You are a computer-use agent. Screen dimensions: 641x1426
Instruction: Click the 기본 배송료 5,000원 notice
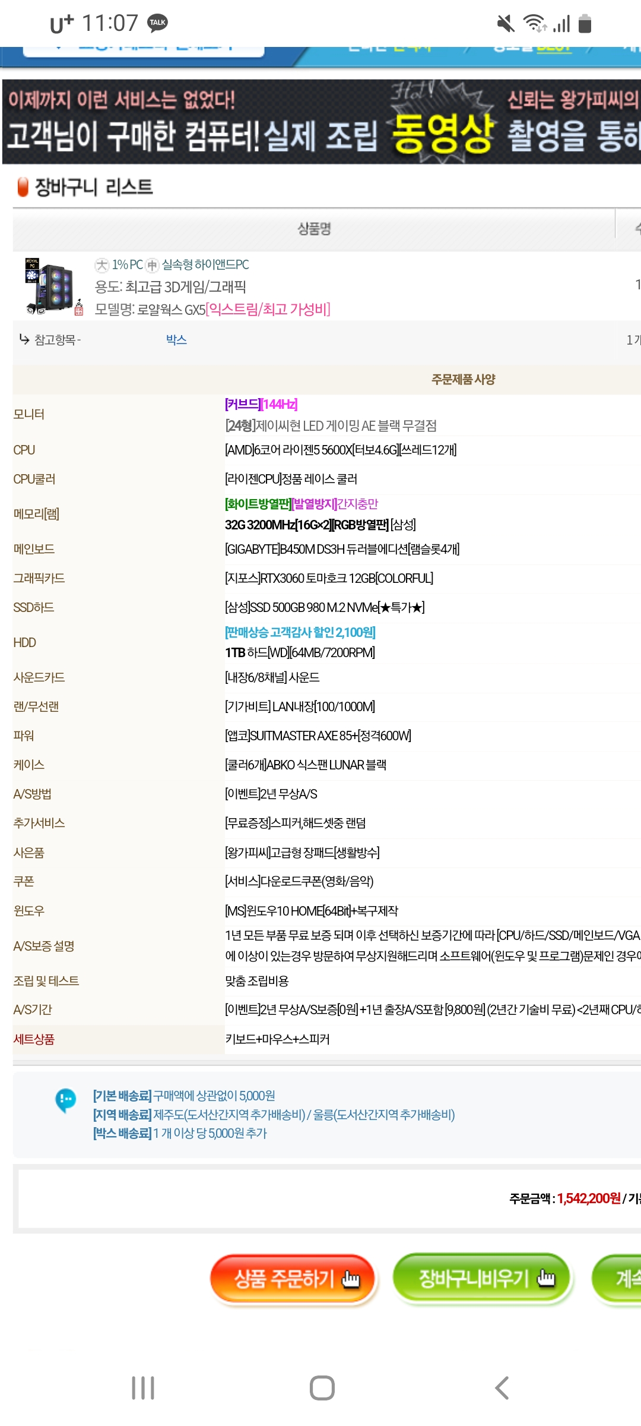click(x=184, y=1096)
